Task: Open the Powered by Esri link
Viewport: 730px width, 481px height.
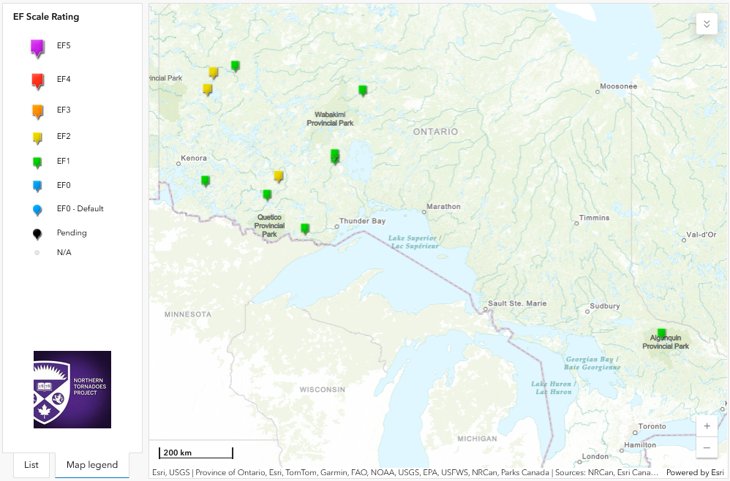Action: pyautogui.click(x=694, y=472)
